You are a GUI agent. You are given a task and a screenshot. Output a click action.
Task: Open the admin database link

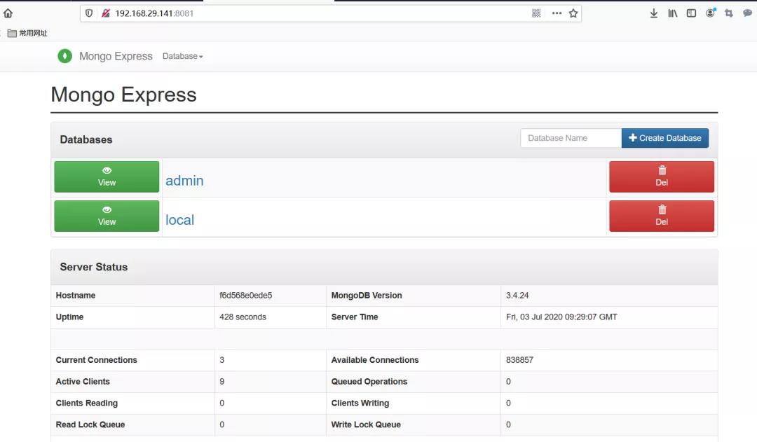click(184, 181)
